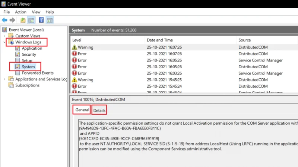Select Error event at 16:07:26 from DistributedCOM
The height and width of the screenshot is (167, 298).
click(x=184, y=54)
